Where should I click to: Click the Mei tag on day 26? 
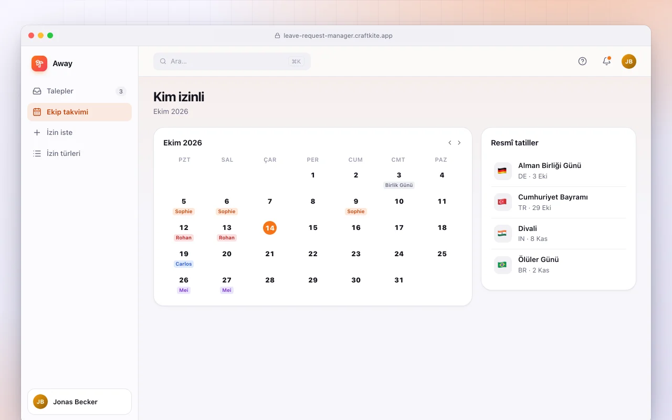click(184, 290)
